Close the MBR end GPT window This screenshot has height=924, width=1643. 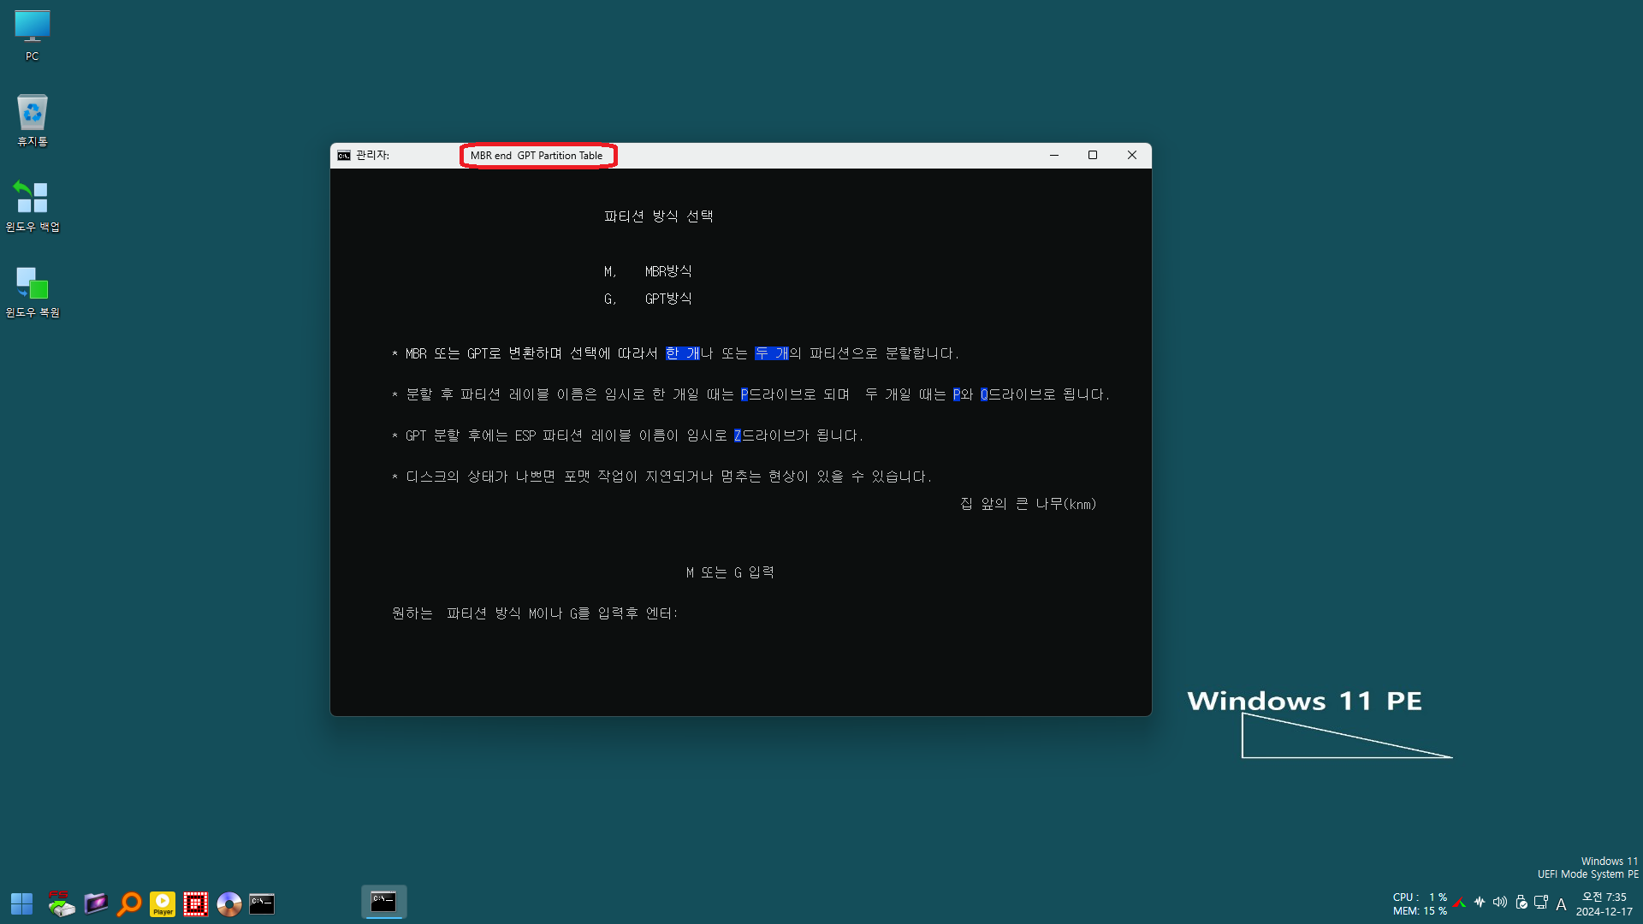1132,156
